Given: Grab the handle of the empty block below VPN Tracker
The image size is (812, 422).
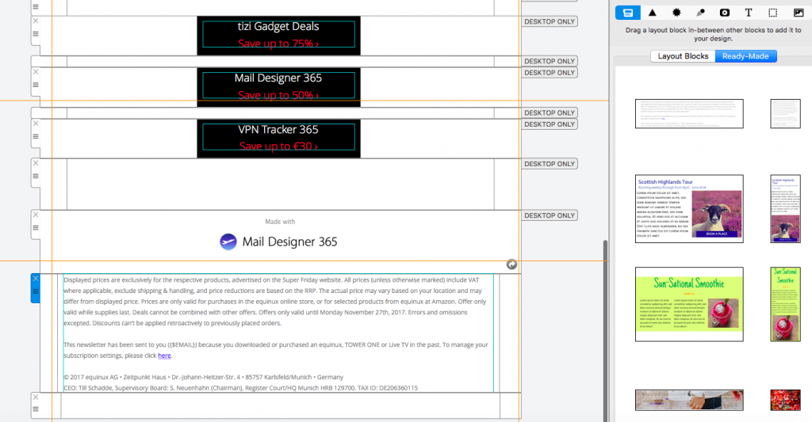Looking at the screenshot, I should pos(36,176).
